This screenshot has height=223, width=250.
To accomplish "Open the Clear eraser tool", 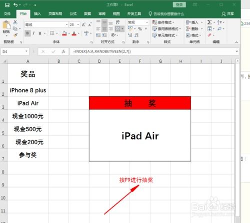I will tap(209, 35).
